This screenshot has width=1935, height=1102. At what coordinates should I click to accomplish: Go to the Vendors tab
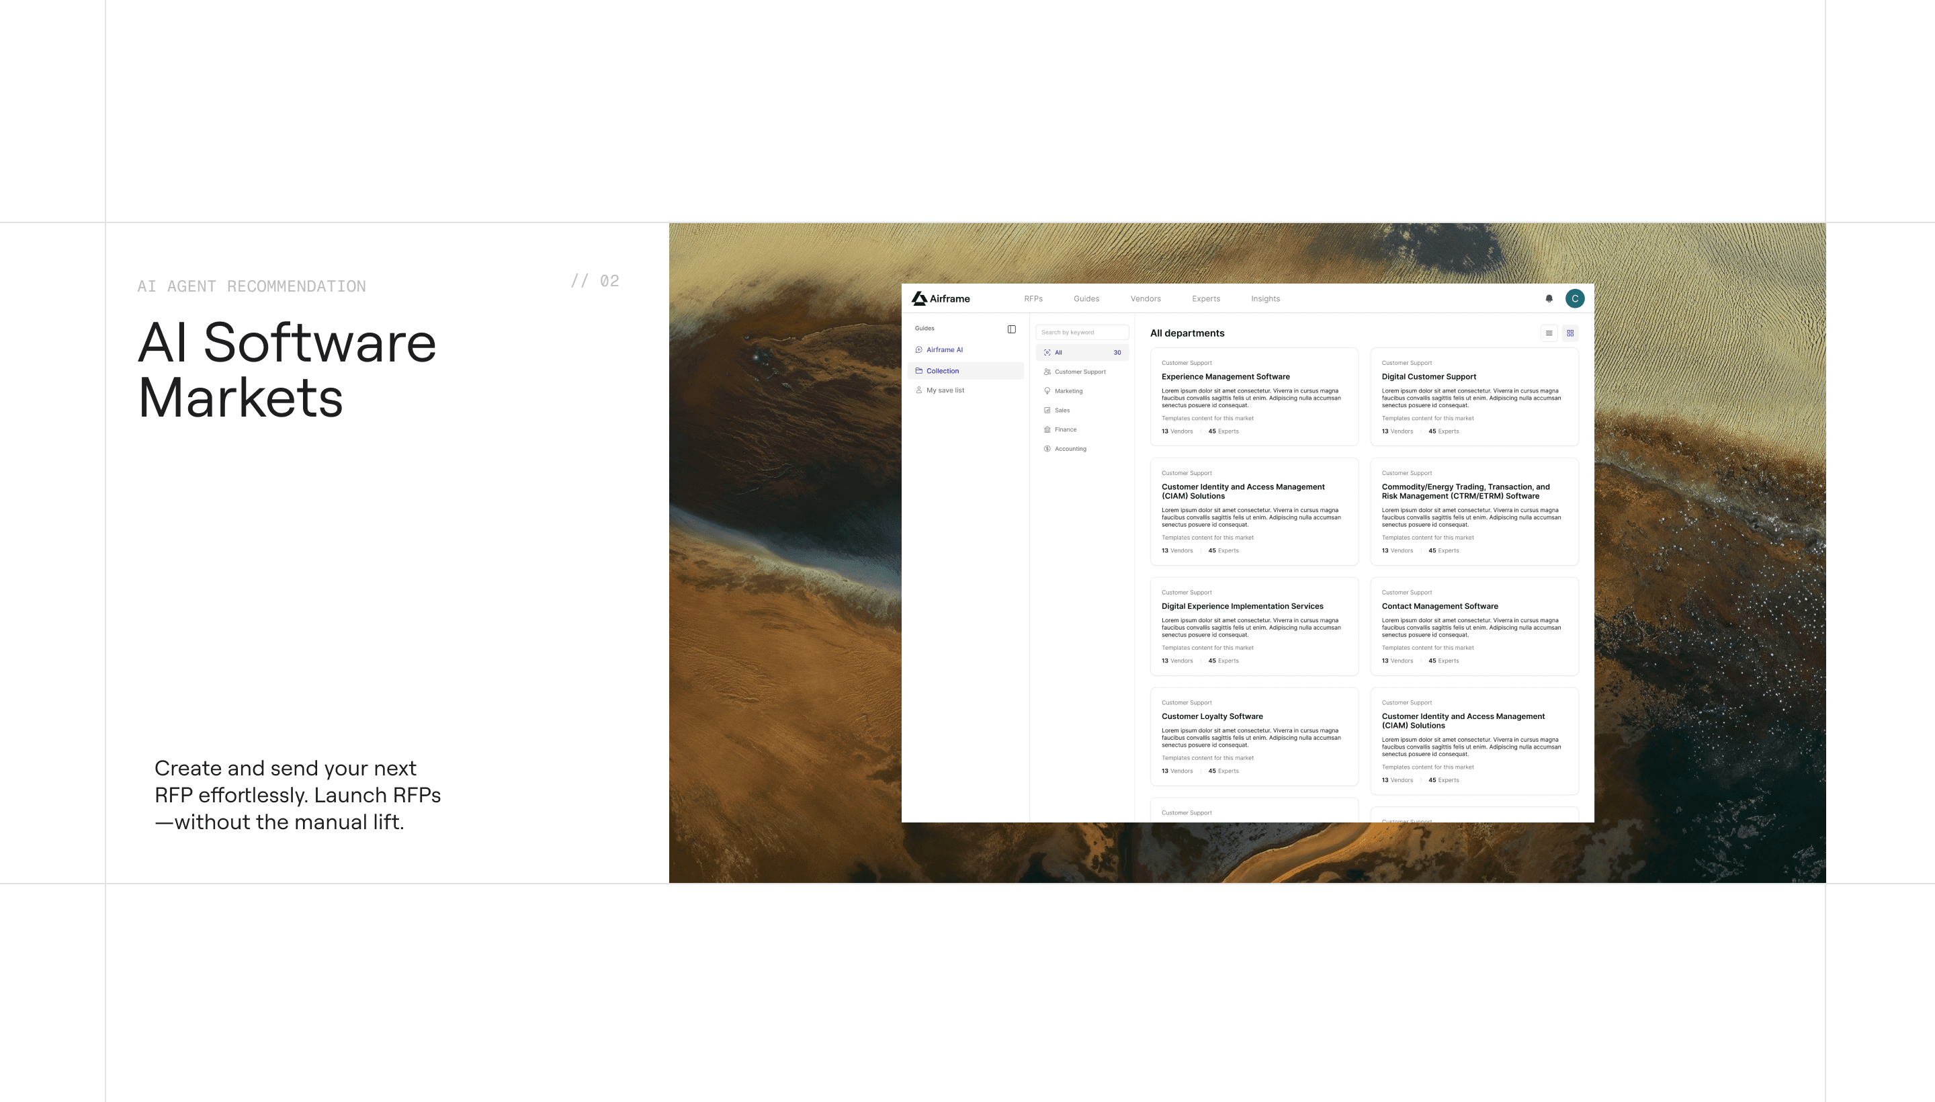point(1145,299)
